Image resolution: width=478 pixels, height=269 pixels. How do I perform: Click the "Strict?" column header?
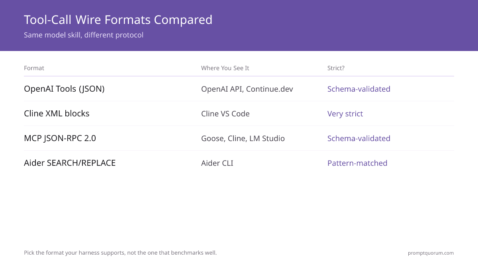[x=336, y=68]
